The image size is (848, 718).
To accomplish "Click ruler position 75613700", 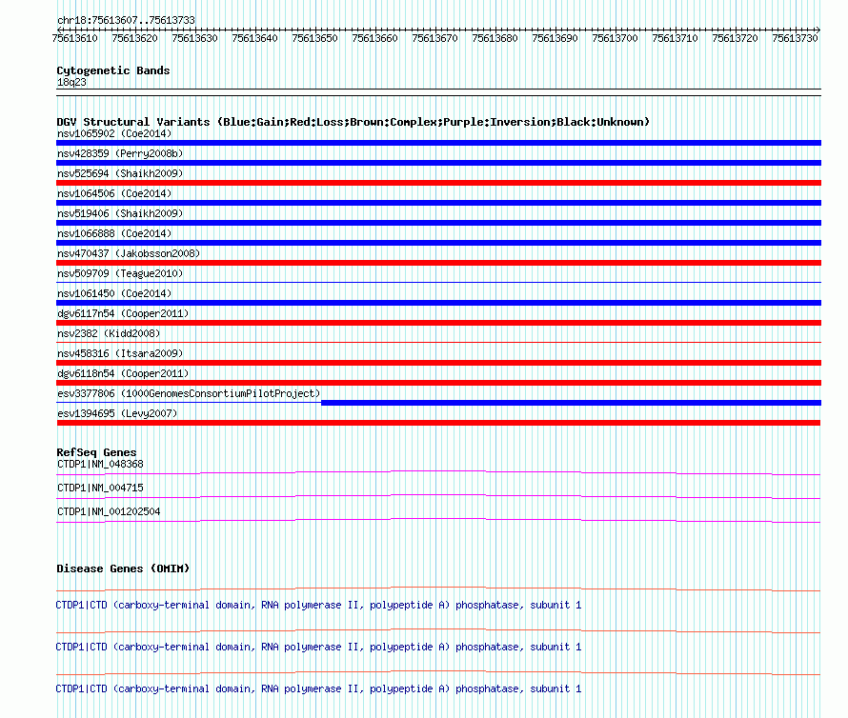I will point(615,38).
